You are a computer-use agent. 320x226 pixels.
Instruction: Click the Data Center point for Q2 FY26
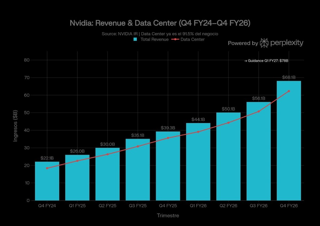pyautogui.click(x=228, y=123)
